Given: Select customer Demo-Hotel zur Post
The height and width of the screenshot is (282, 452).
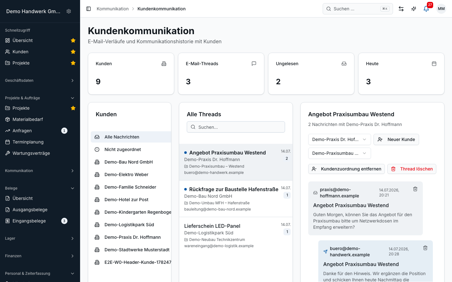Looking at the screenshot, I should (x=131, y=200).
